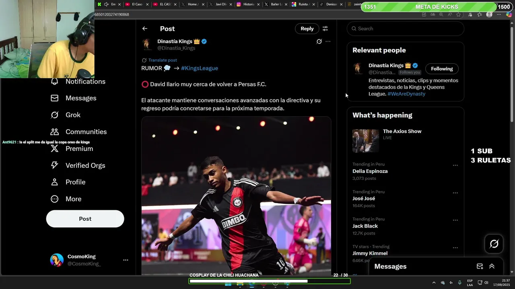Show hidden icons with system tray chevron
The image size is (515, 289).
point(434,283)
